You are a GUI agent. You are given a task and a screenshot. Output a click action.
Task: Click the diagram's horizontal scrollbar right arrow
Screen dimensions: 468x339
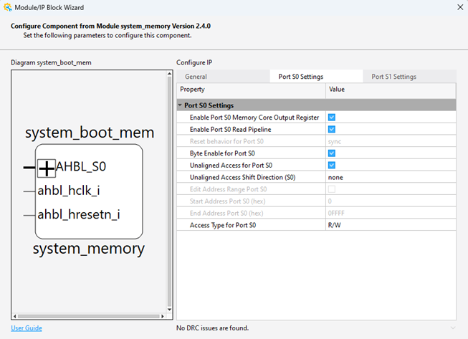point(163,316)
